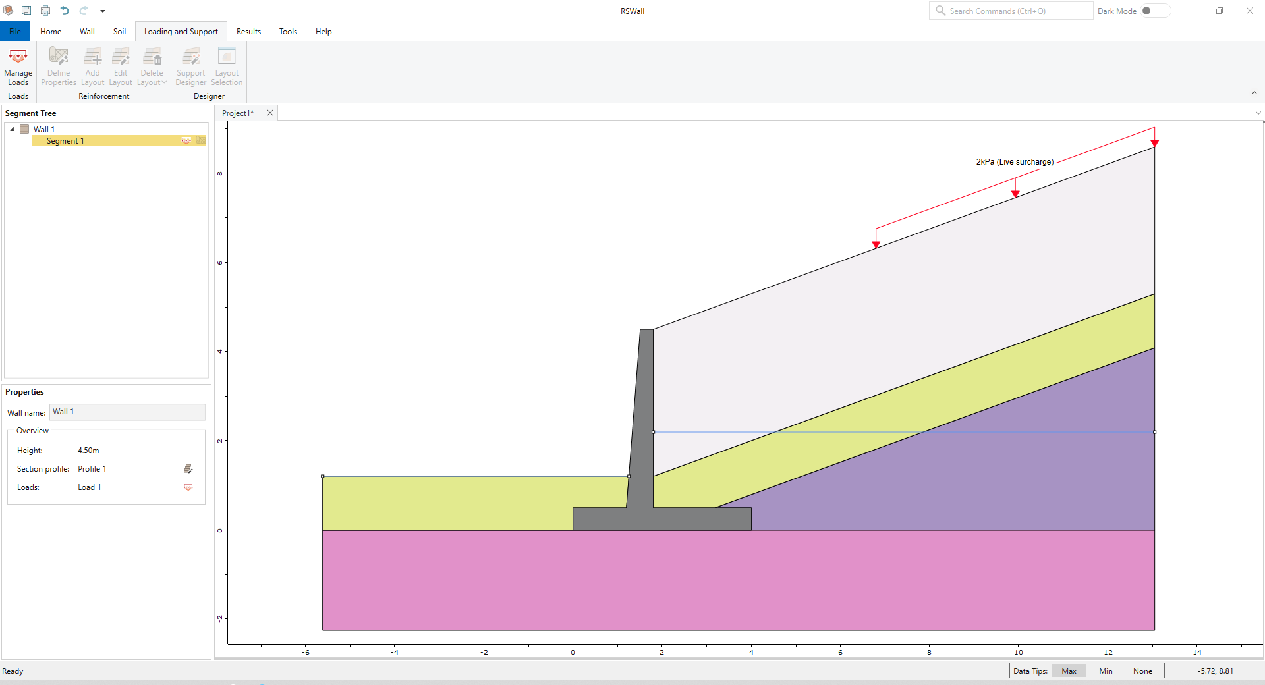Click the loads icon on Segment 1 row

tap(186, 140)
